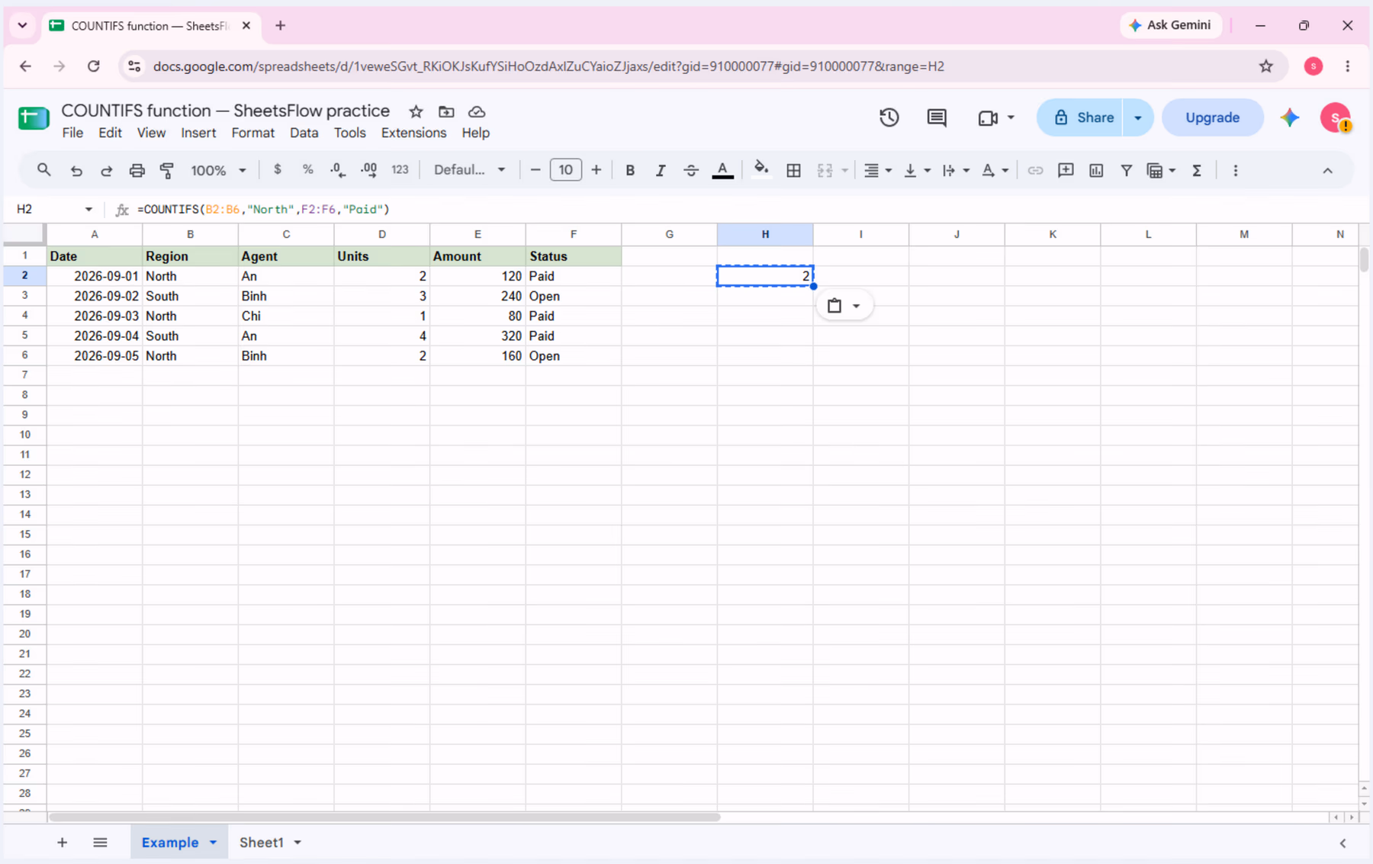The image size is (1373, 864).
Task: Open version history clock icon
Action: [x=889, y=117]
